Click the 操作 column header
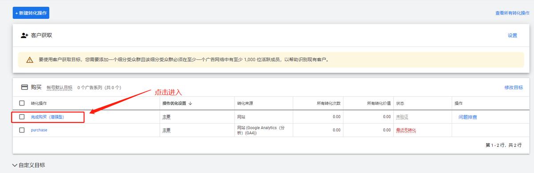This screenshot has height=173, width=534. 459,103
